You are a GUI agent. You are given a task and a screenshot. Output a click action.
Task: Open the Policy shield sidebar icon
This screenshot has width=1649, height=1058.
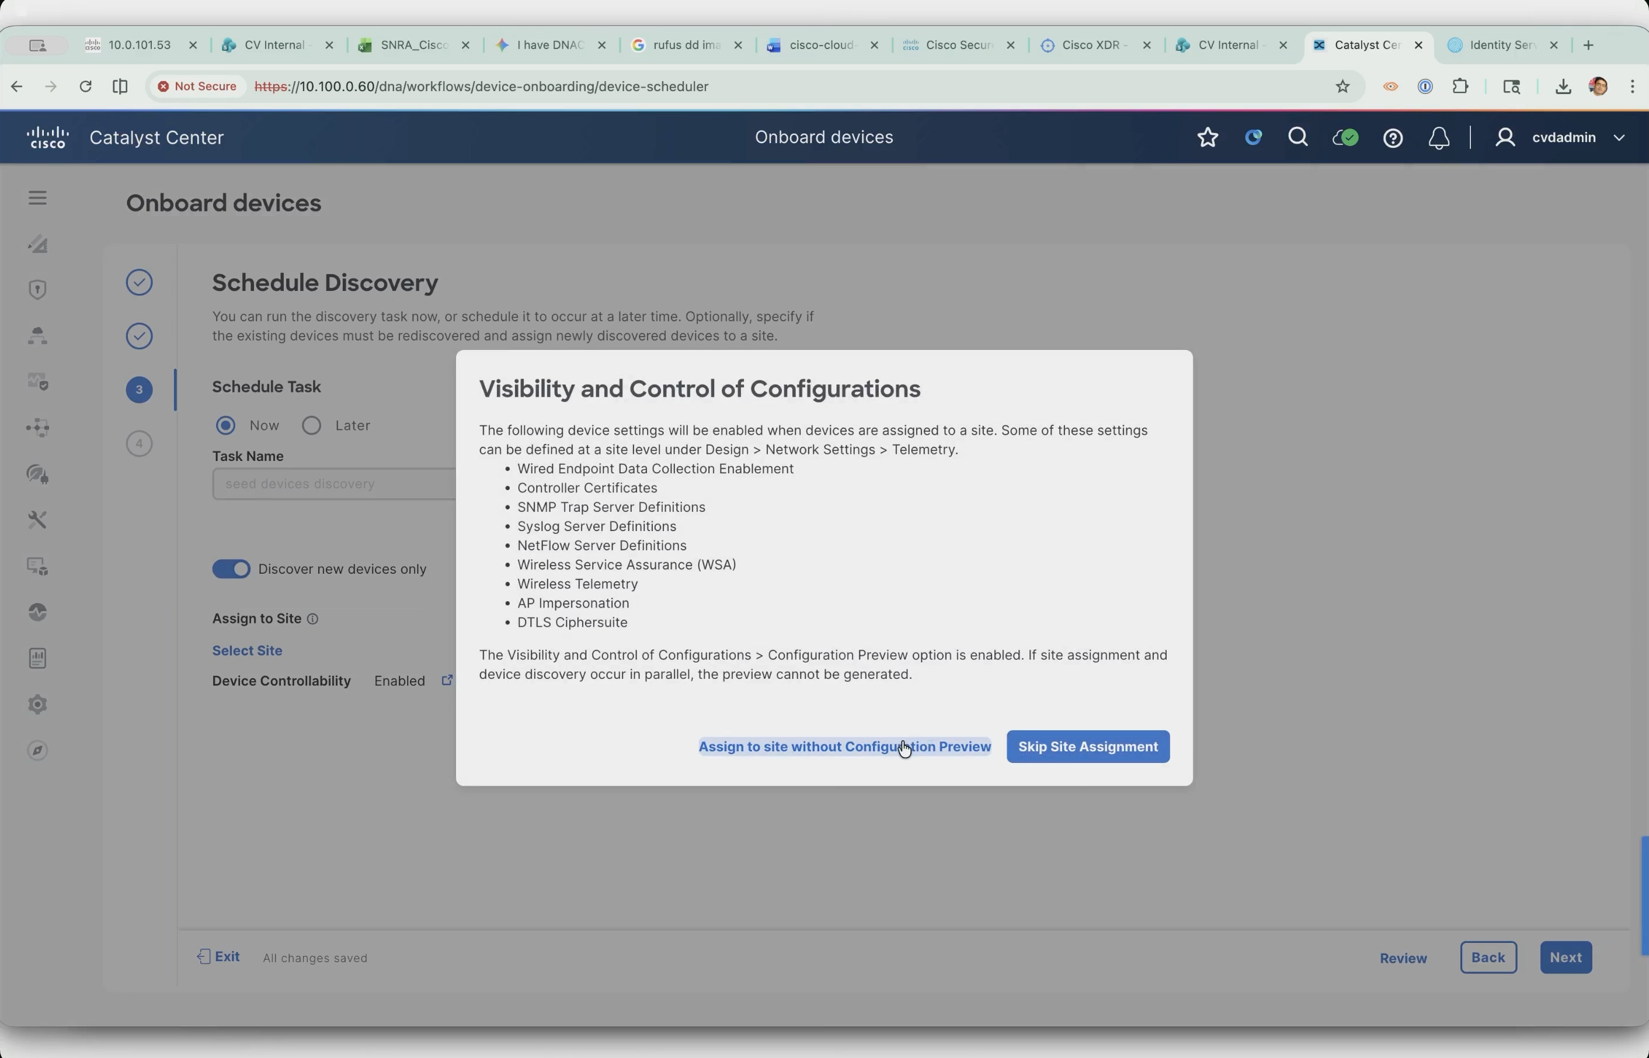(x=38, y=290)
